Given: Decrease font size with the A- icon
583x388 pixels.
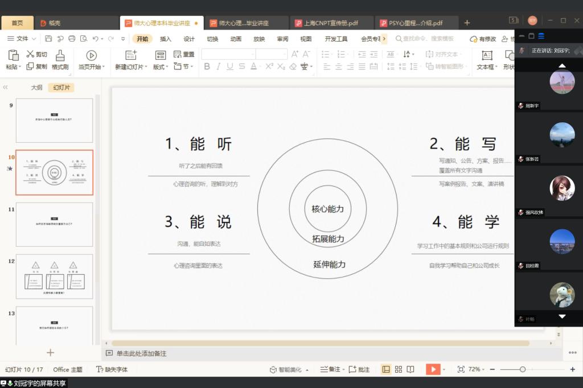Looking at the screenshot, I should 306,54.
